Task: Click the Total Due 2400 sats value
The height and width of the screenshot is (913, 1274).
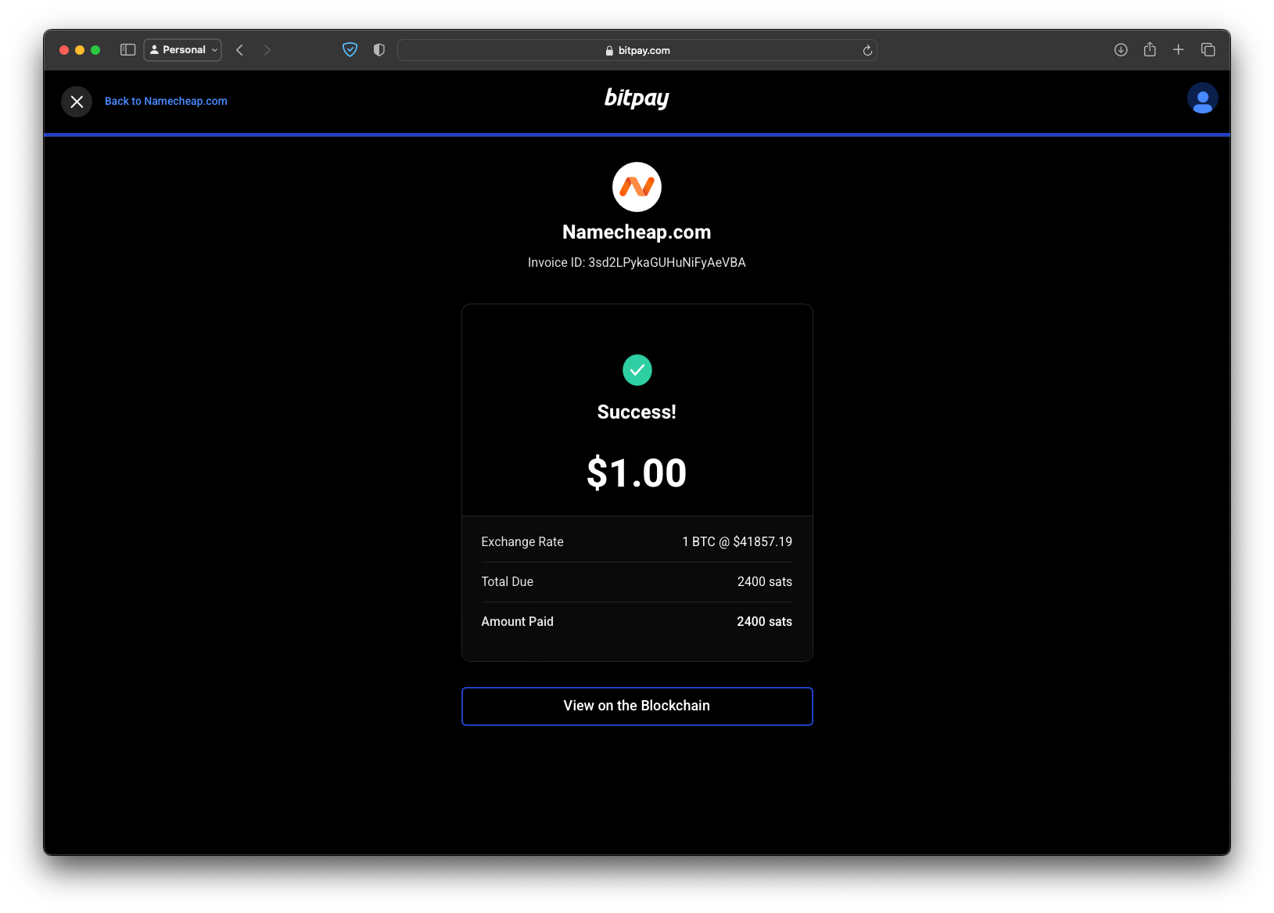Action: [764, 582]
